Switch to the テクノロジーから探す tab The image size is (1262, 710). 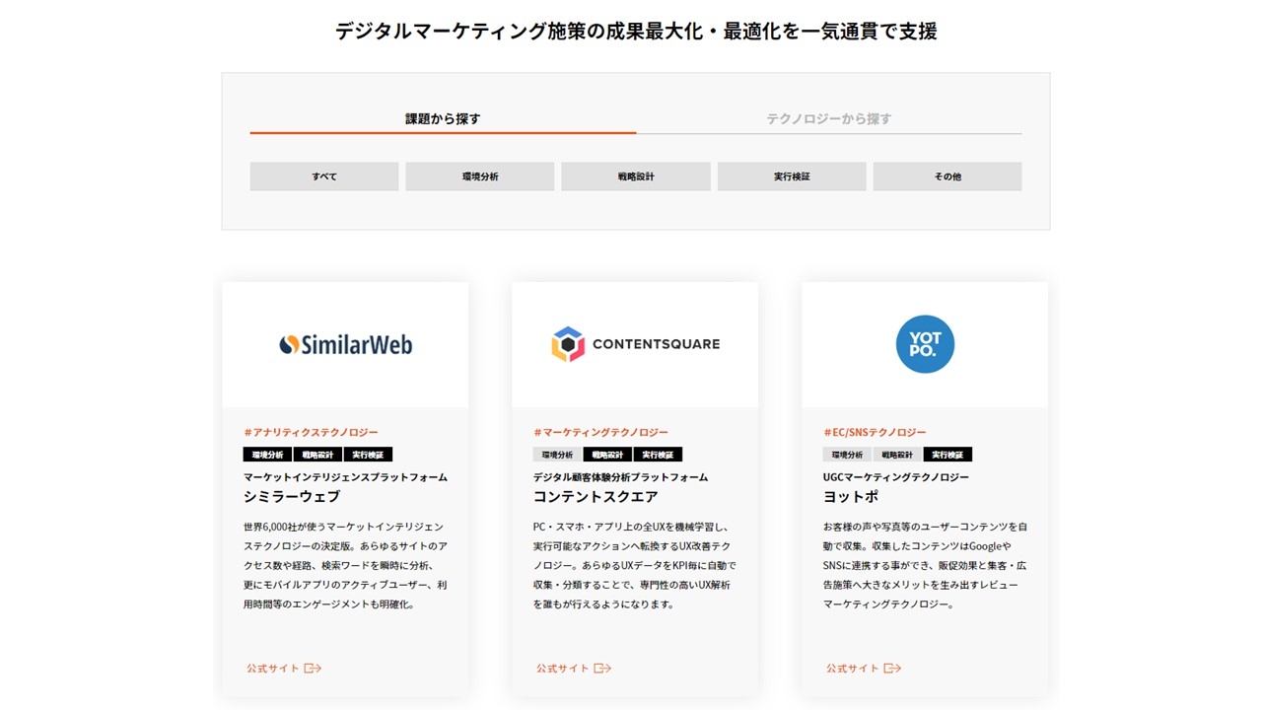click(x=828, y=118)
